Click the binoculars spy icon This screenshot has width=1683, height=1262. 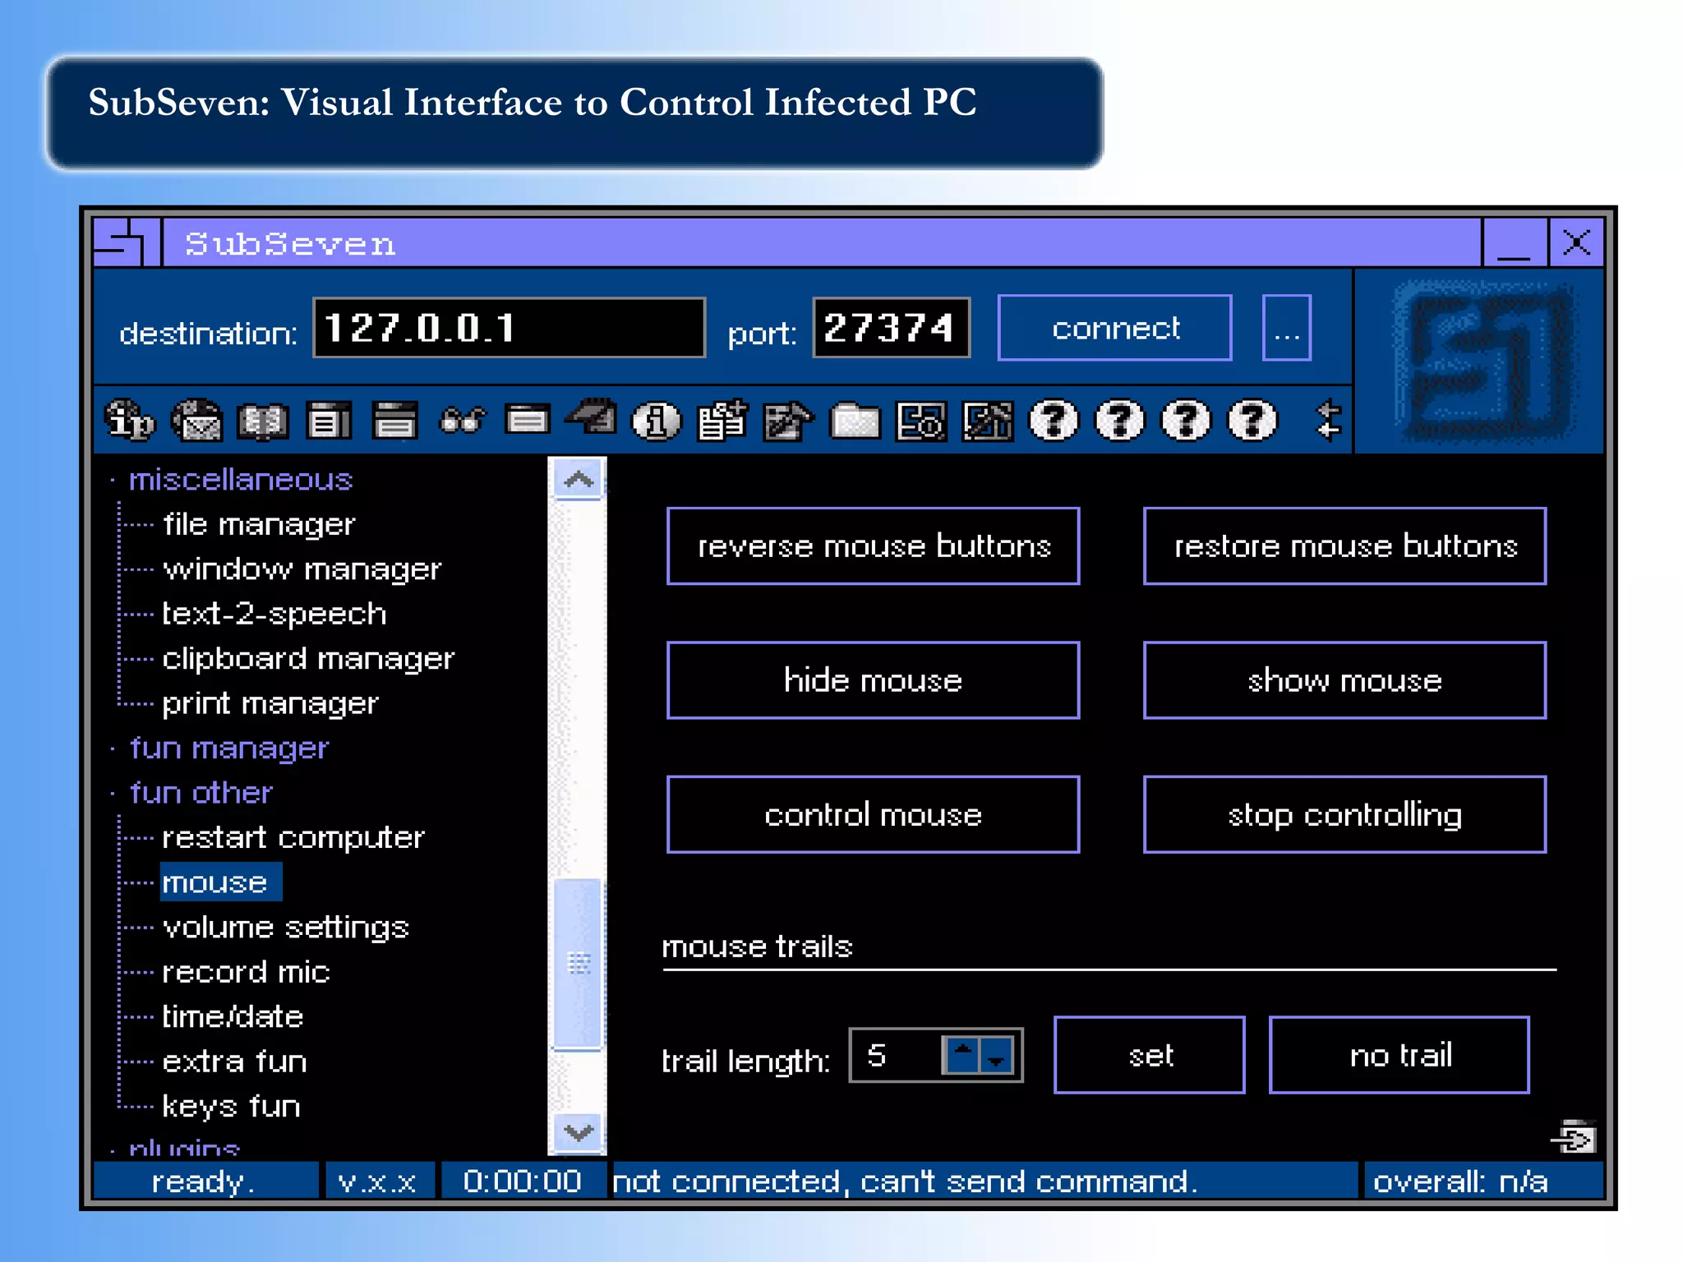pyautogui.click(x=462, y=421)
